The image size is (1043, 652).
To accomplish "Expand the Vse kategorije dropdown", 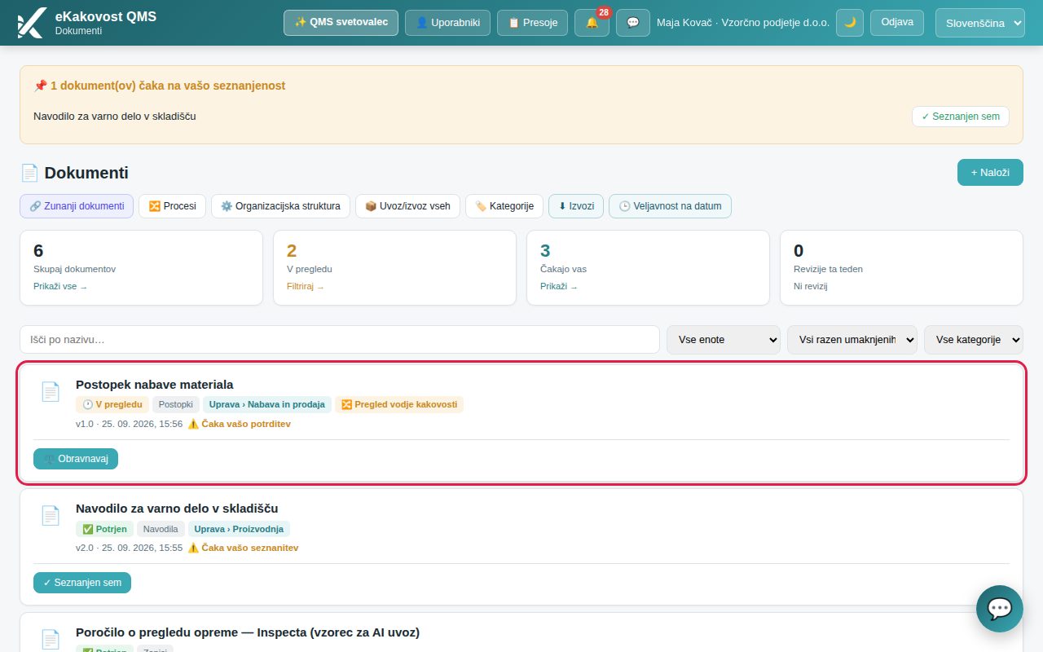I will 974,340.
